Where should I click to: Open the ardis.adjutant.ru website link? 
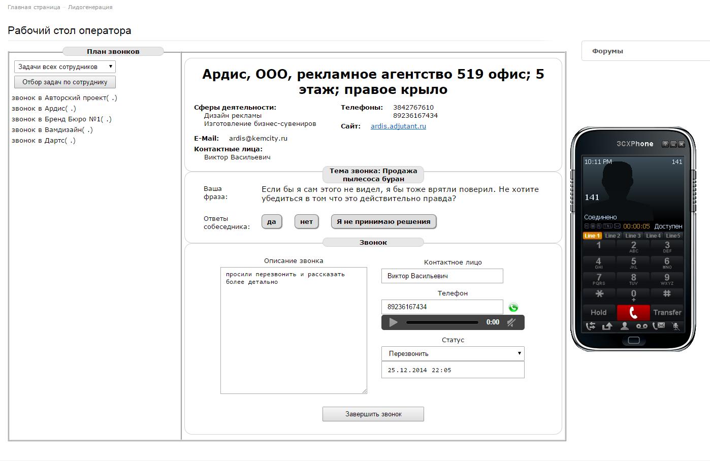coord(398,126)
